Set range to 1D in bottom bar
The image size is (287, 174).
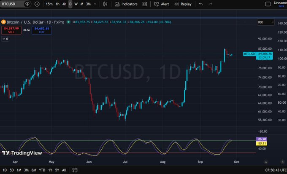(x=5, y=170)
